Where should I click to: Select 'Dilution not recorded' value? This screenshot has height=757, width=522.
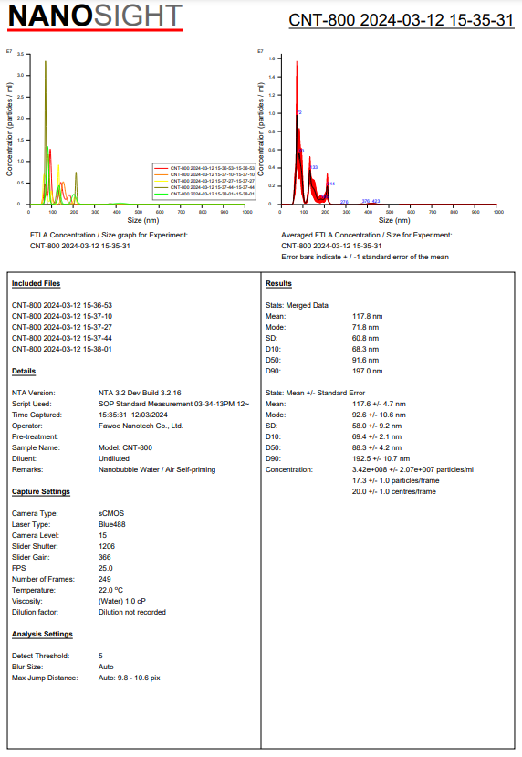click(x=132, y=612)
